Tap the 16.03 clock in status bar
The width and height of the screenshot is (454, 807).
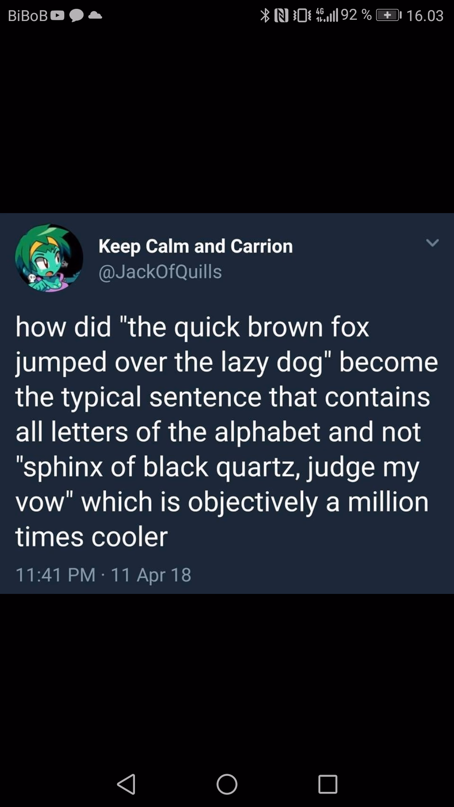coord(425,16)
